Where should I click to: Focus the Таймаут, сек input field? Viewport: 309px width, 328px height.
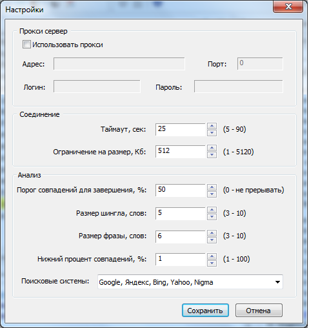point(181,129)
